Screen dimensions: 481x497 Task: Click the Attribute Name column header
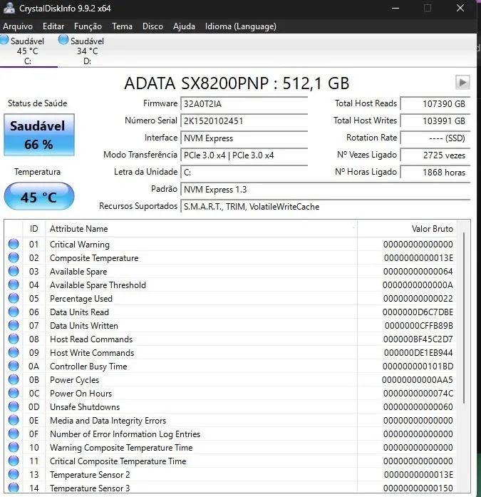pos(202,228)
